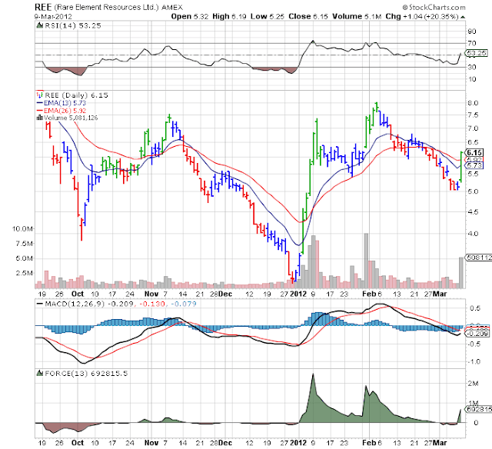The height and width of the screenshot is (449, 492).
Task: Click the 'EMA(26) 5.92' legend text
Action: tap(65, 111)
